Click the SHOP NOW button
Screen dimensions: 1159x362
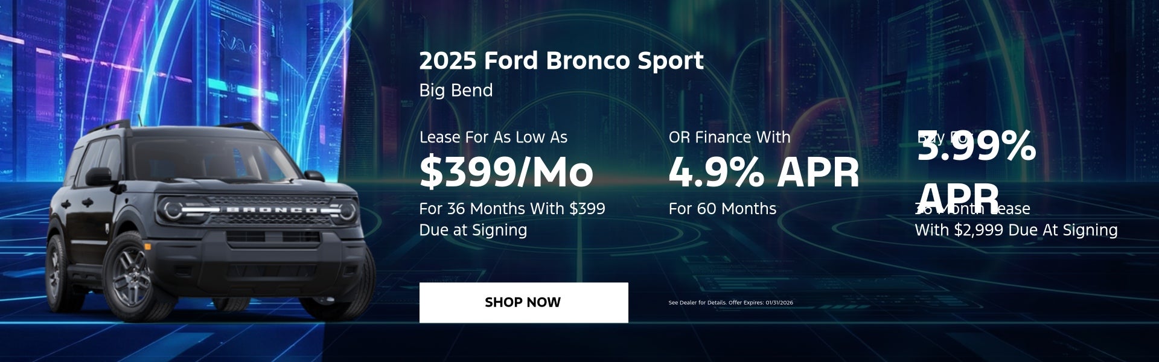click(523, 302)
